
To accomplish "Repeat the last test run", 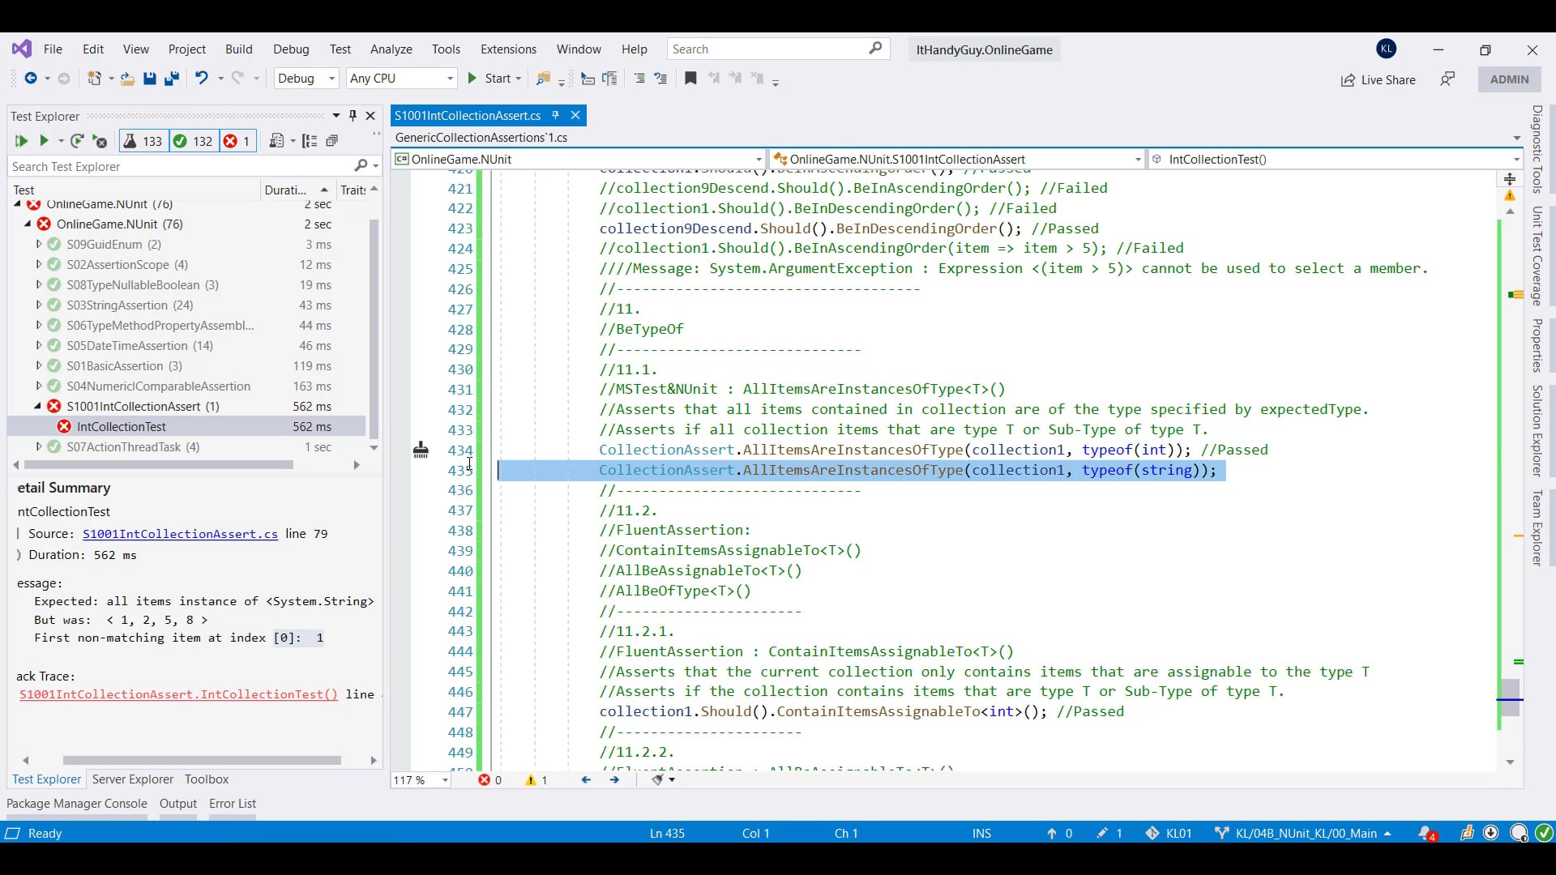I will pos(77,141).
